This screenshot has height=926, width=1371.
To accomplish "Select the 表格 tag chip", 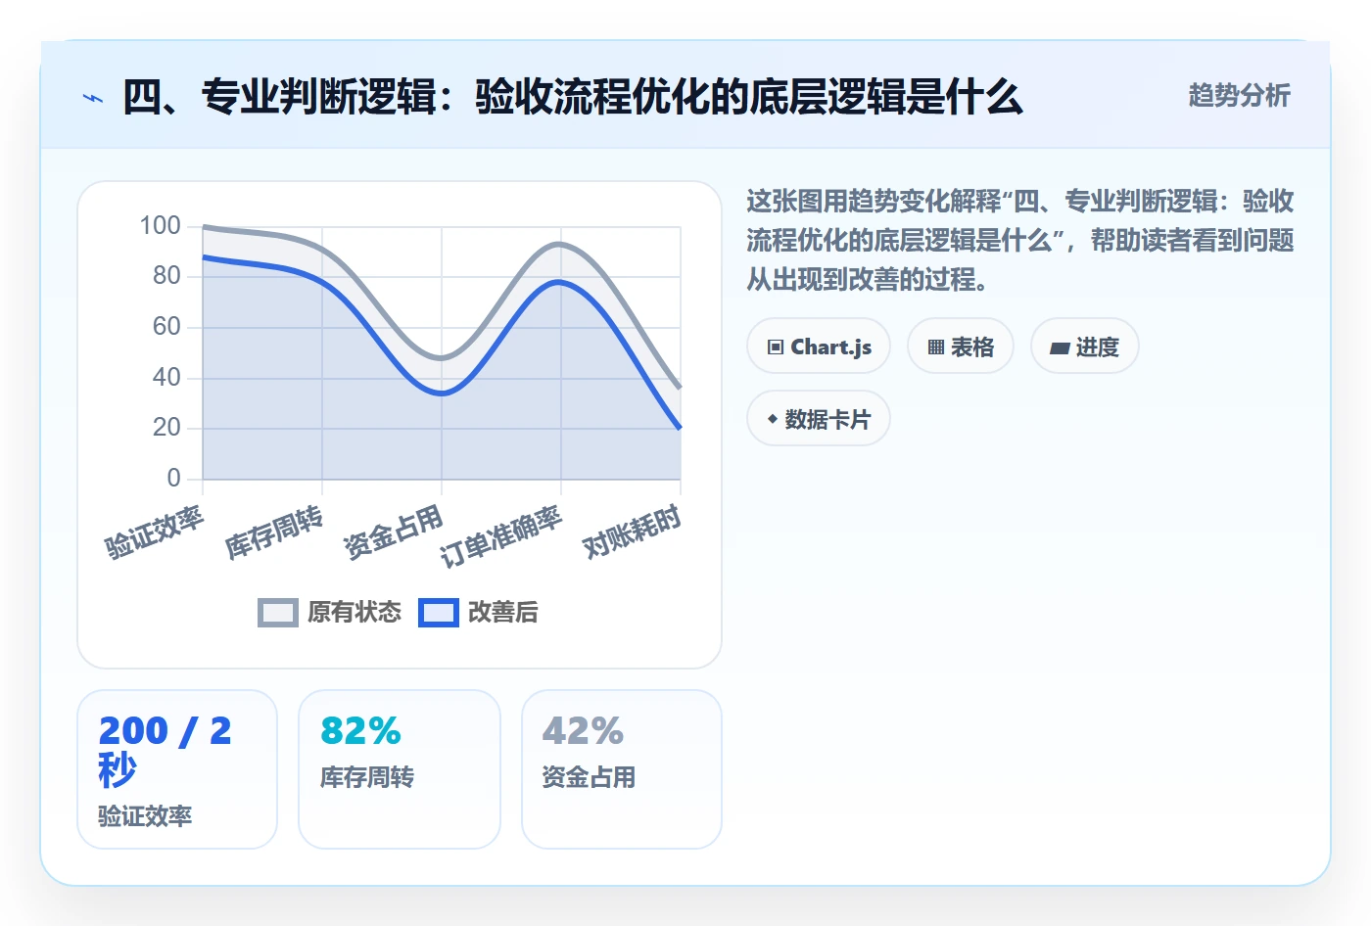I will (x=961, y=347).
